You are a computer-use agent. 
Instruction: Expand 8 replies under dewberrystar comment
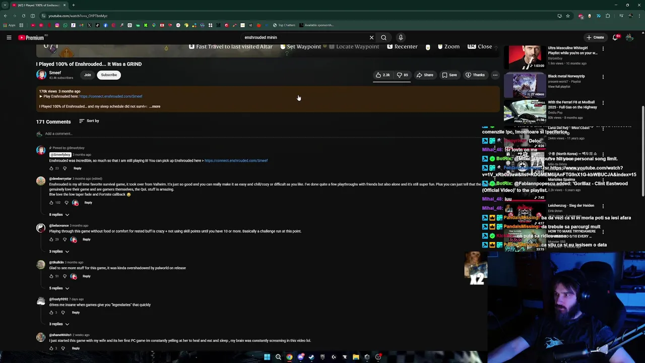pos(59,215)
